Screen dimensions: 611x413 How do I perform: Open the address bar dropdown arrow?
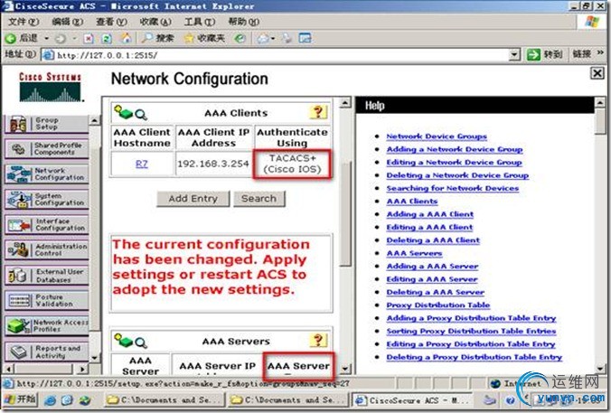pyautogui.click(x=514, y=55)
